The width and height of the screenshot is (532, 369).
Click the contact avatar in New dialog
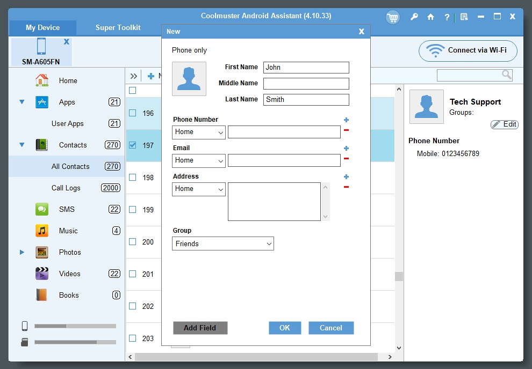[x=189, y=78]
